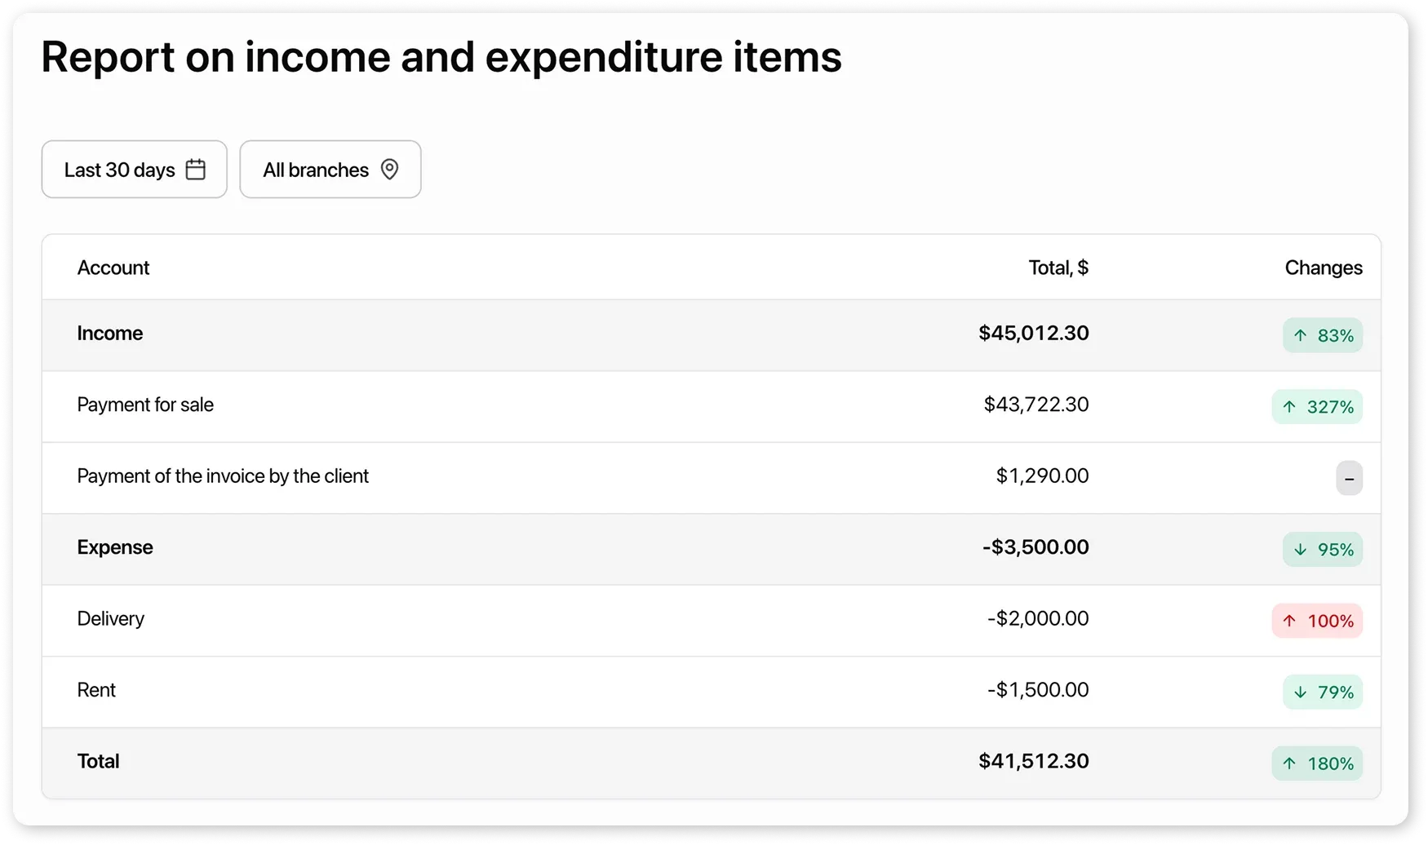The width and height of the screenshot is (1428, 845).
Task: Click the red up arrow beside 100%
Action: click(1289, 621)
